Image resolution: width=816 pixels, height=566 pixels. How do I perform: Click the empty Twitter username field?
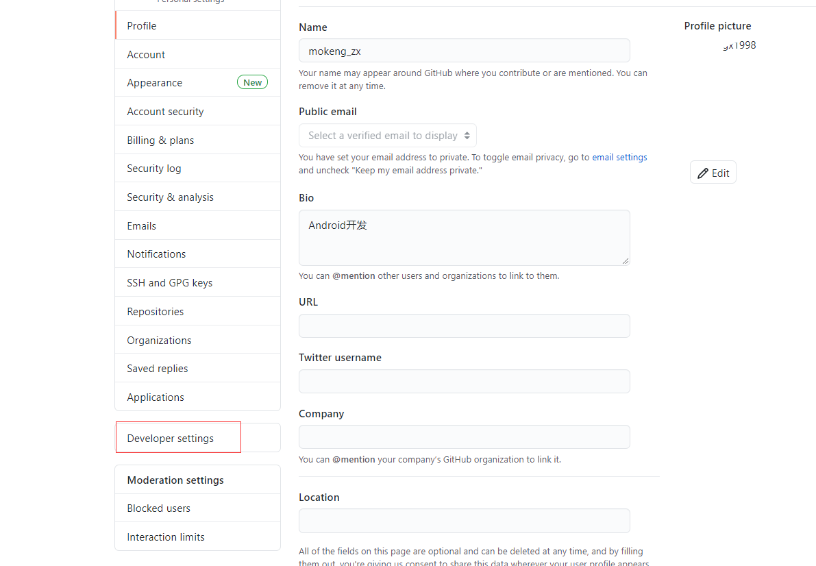464,381
